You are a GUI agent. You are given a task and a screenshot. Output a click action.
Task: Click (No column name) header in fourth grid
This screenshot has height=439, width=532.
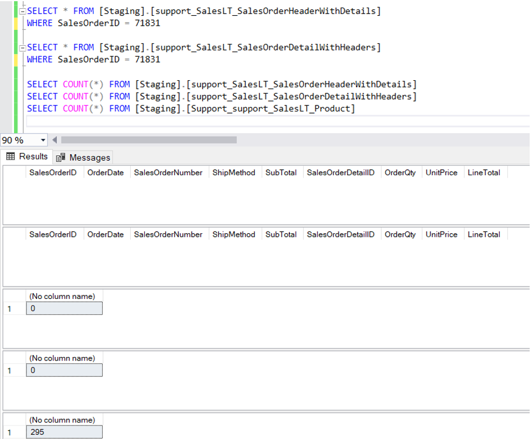coord(62,358)
